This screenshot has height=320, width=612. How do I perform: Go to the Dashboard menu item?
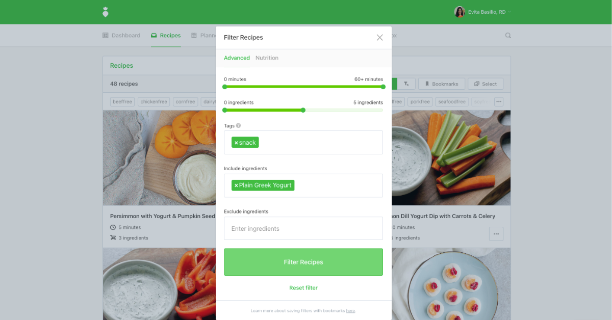121,36
